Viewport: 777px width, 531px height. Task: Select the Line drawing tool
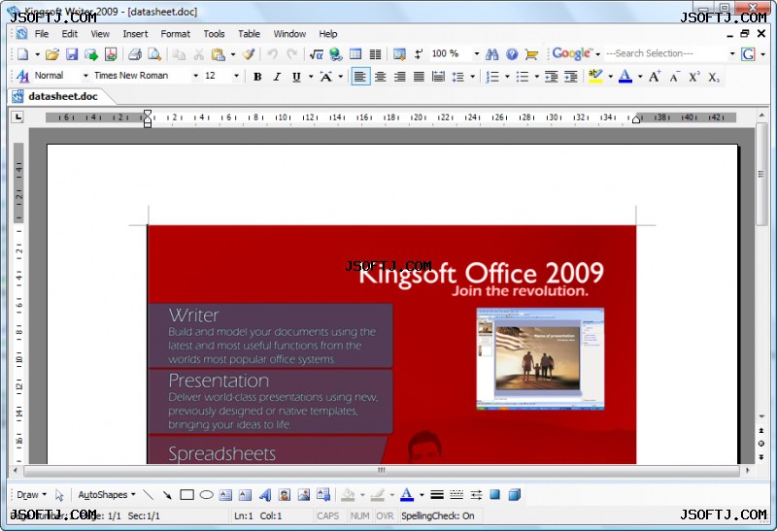148,495
